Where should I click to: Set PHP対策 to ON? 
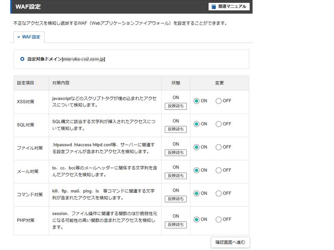(x=196, y=220)
